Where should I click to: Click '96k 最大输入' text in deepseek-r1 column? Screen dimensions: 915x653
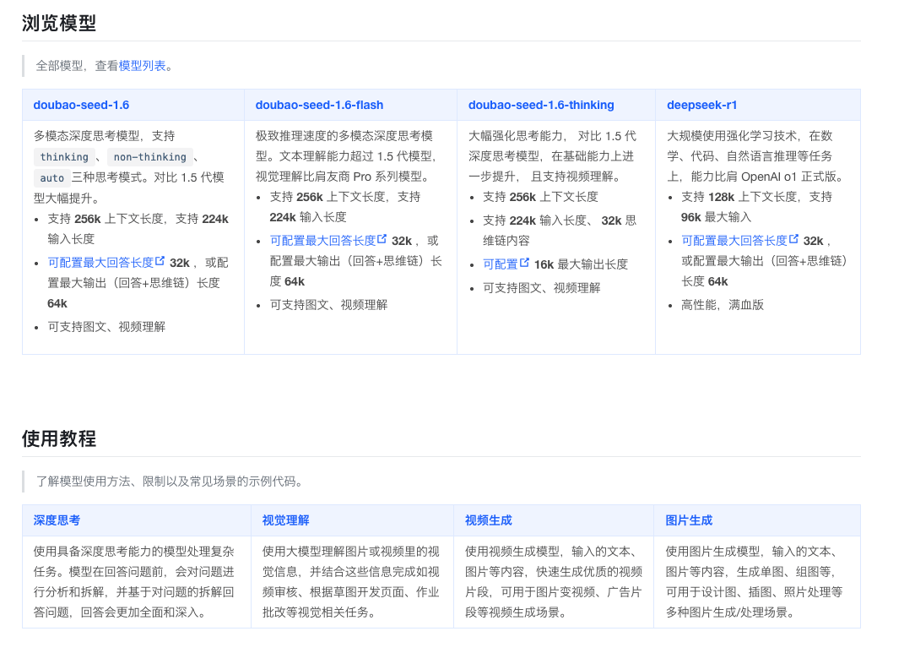pyautogui.click(x=716, y=217)
